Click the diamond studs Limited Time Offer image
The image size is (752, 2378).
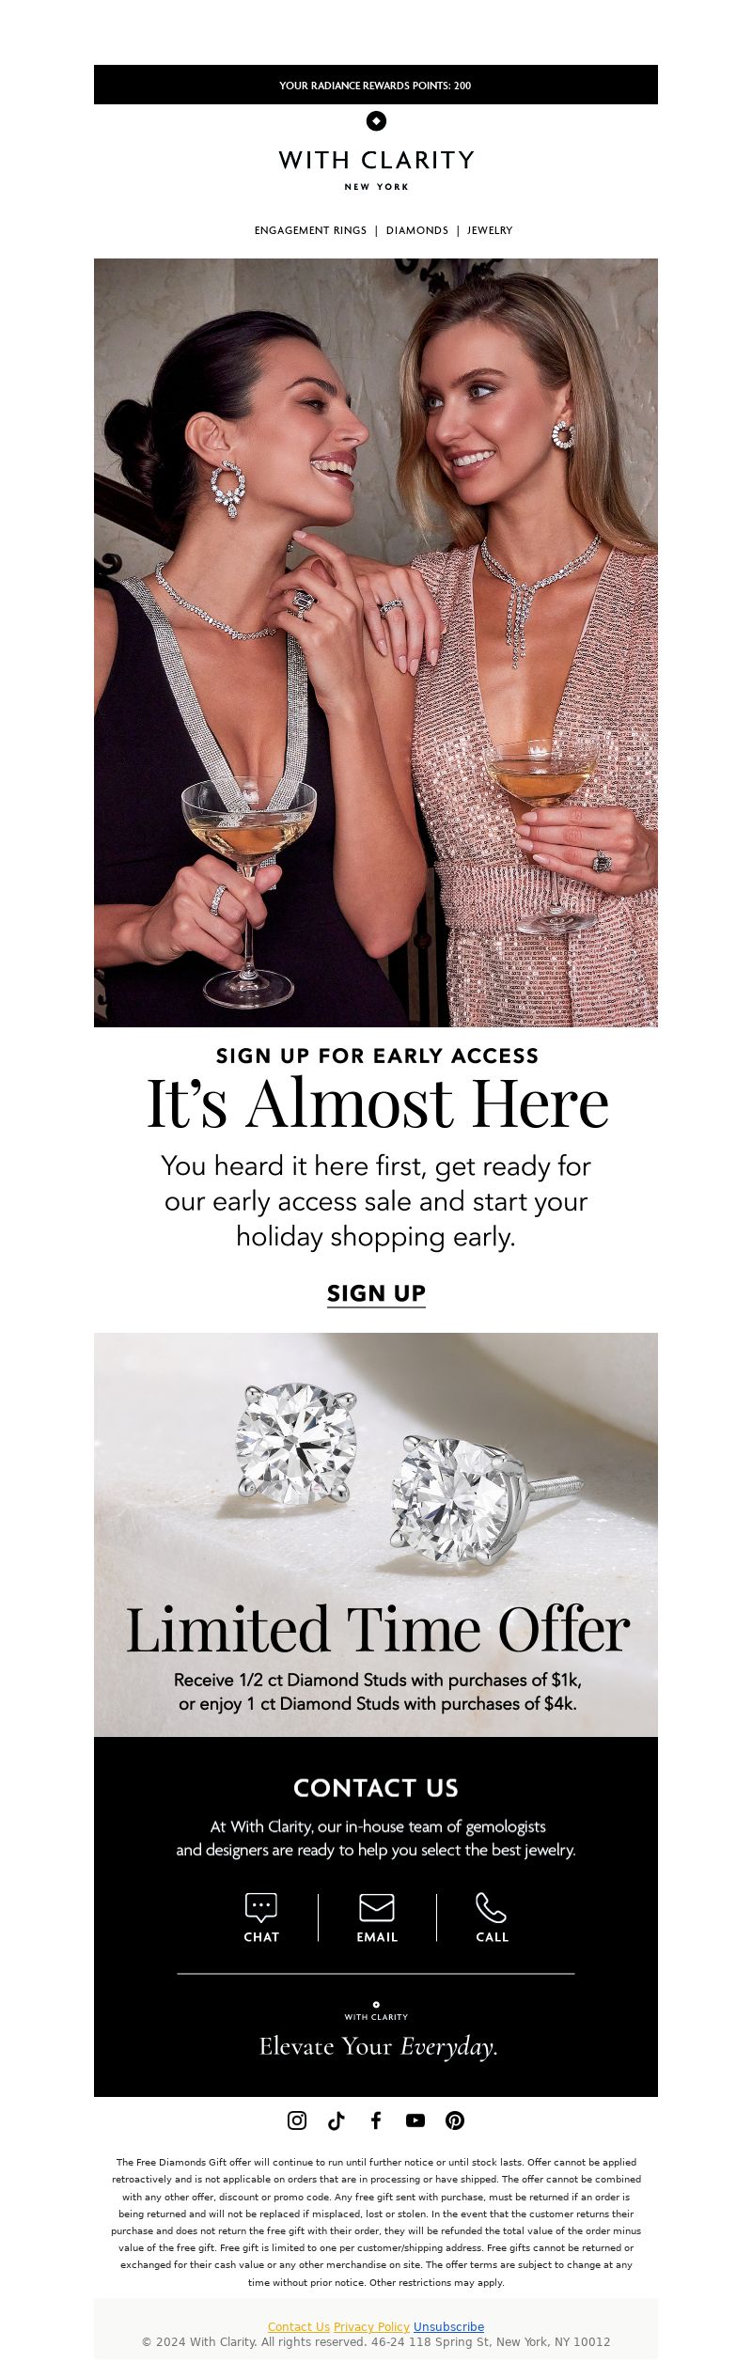(x=376, y=1534)
